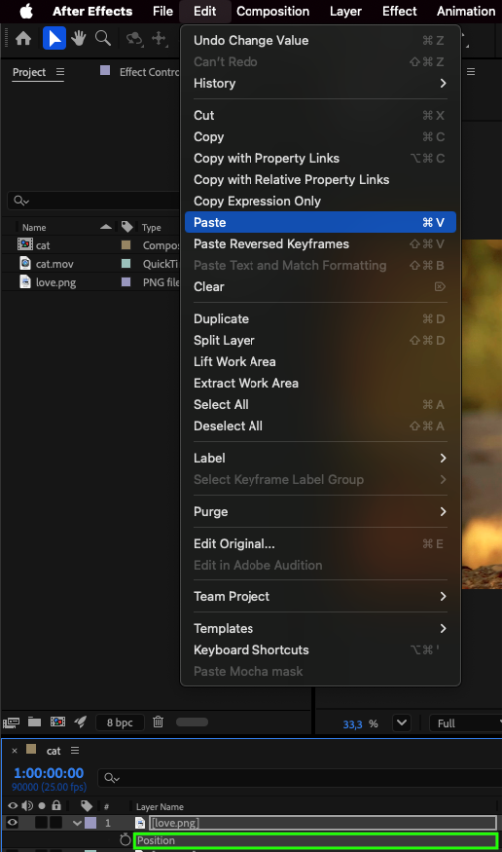
Task: Click the cat.mov label color swatch
Action: pos(125,264)
